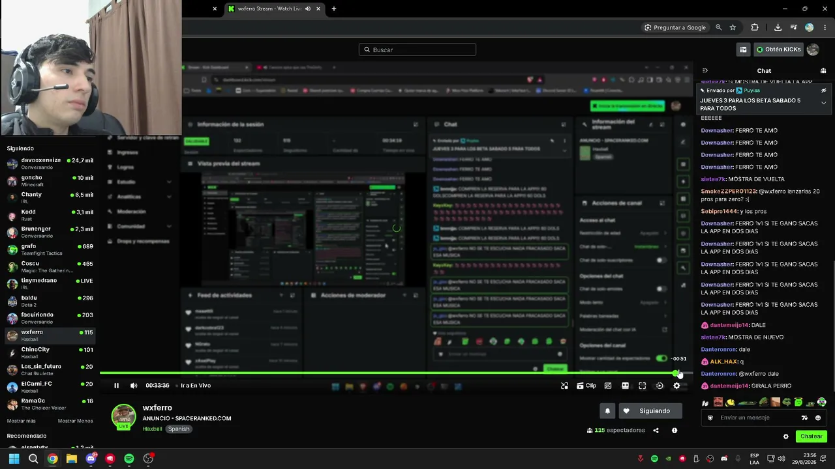This screenshot has width=835, height=469.
Task: Jump to live with Ir a En Vivo
Action: 196,386
